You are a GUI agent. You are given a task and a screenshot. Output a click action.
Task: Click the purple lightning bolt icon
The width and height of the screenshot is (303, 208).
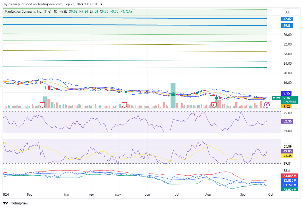pos(267,105)
